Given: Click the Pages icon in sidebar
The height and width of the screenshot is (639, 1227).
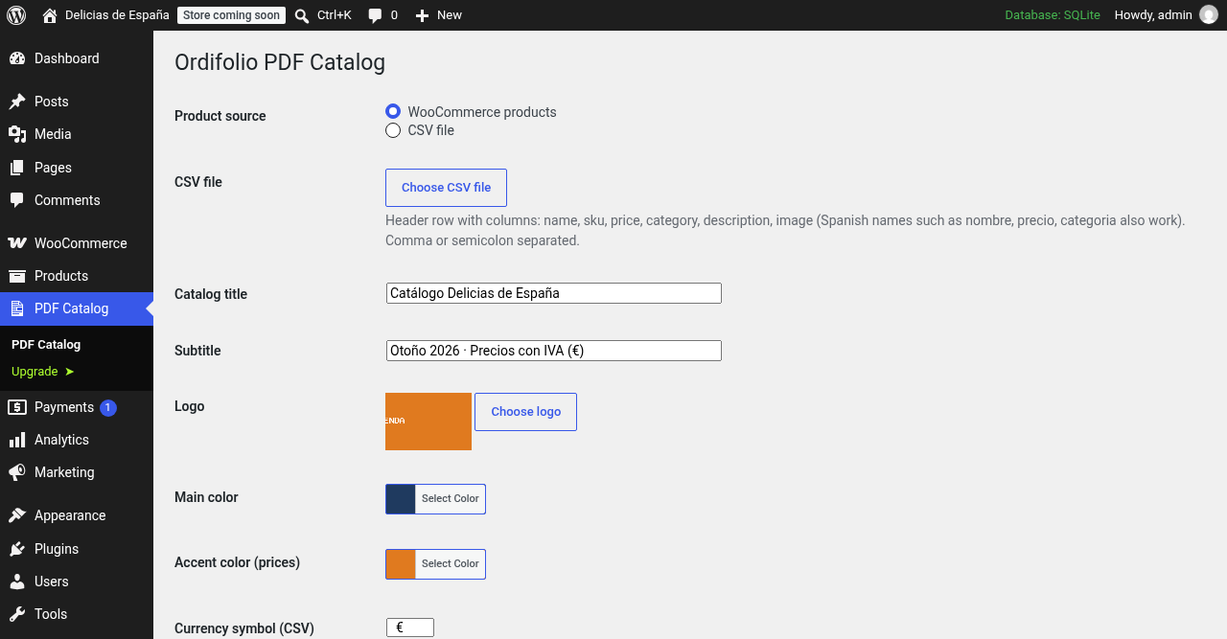Looking at the screenshot, I should pos(17,168).
